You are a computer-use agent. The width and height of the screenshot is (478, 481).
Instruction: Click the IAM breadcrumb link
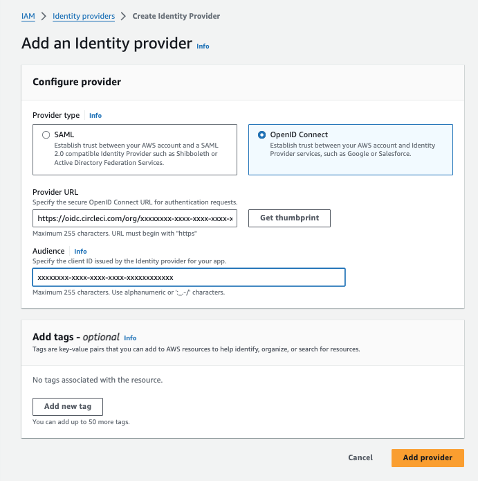click(x=28, y=16)
